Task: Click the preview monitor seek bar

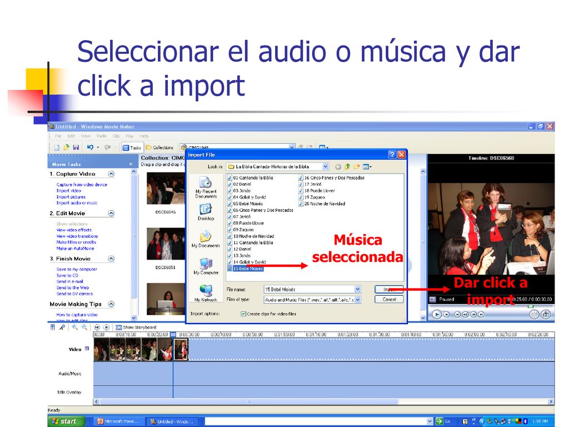Action: pyautogui.click(x=491, y=307)
